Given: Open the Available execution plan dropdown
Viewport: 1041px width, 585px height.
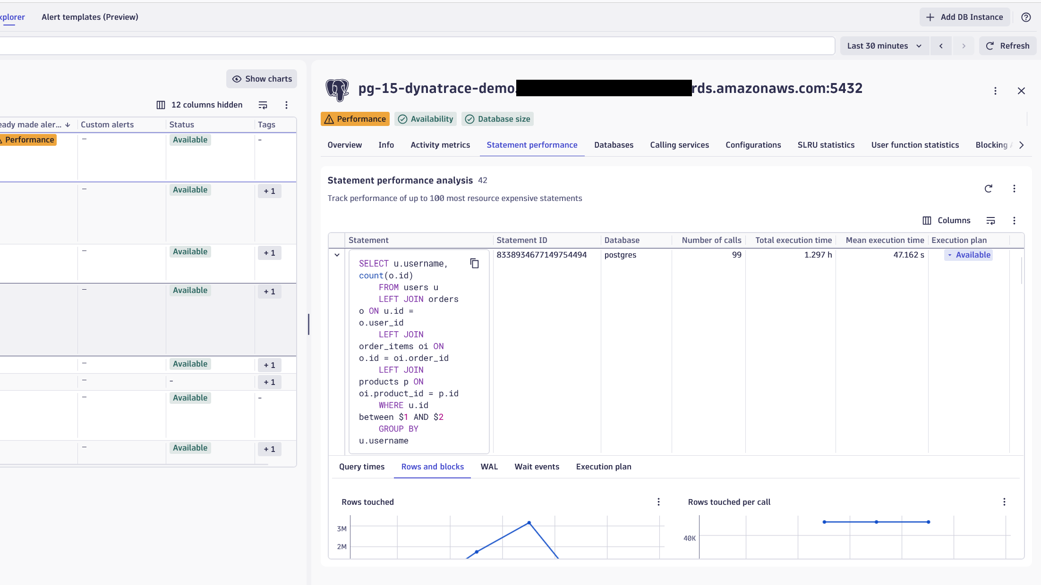Looking at the screenshot, I should pyautogui.click(x=968, y=255).
